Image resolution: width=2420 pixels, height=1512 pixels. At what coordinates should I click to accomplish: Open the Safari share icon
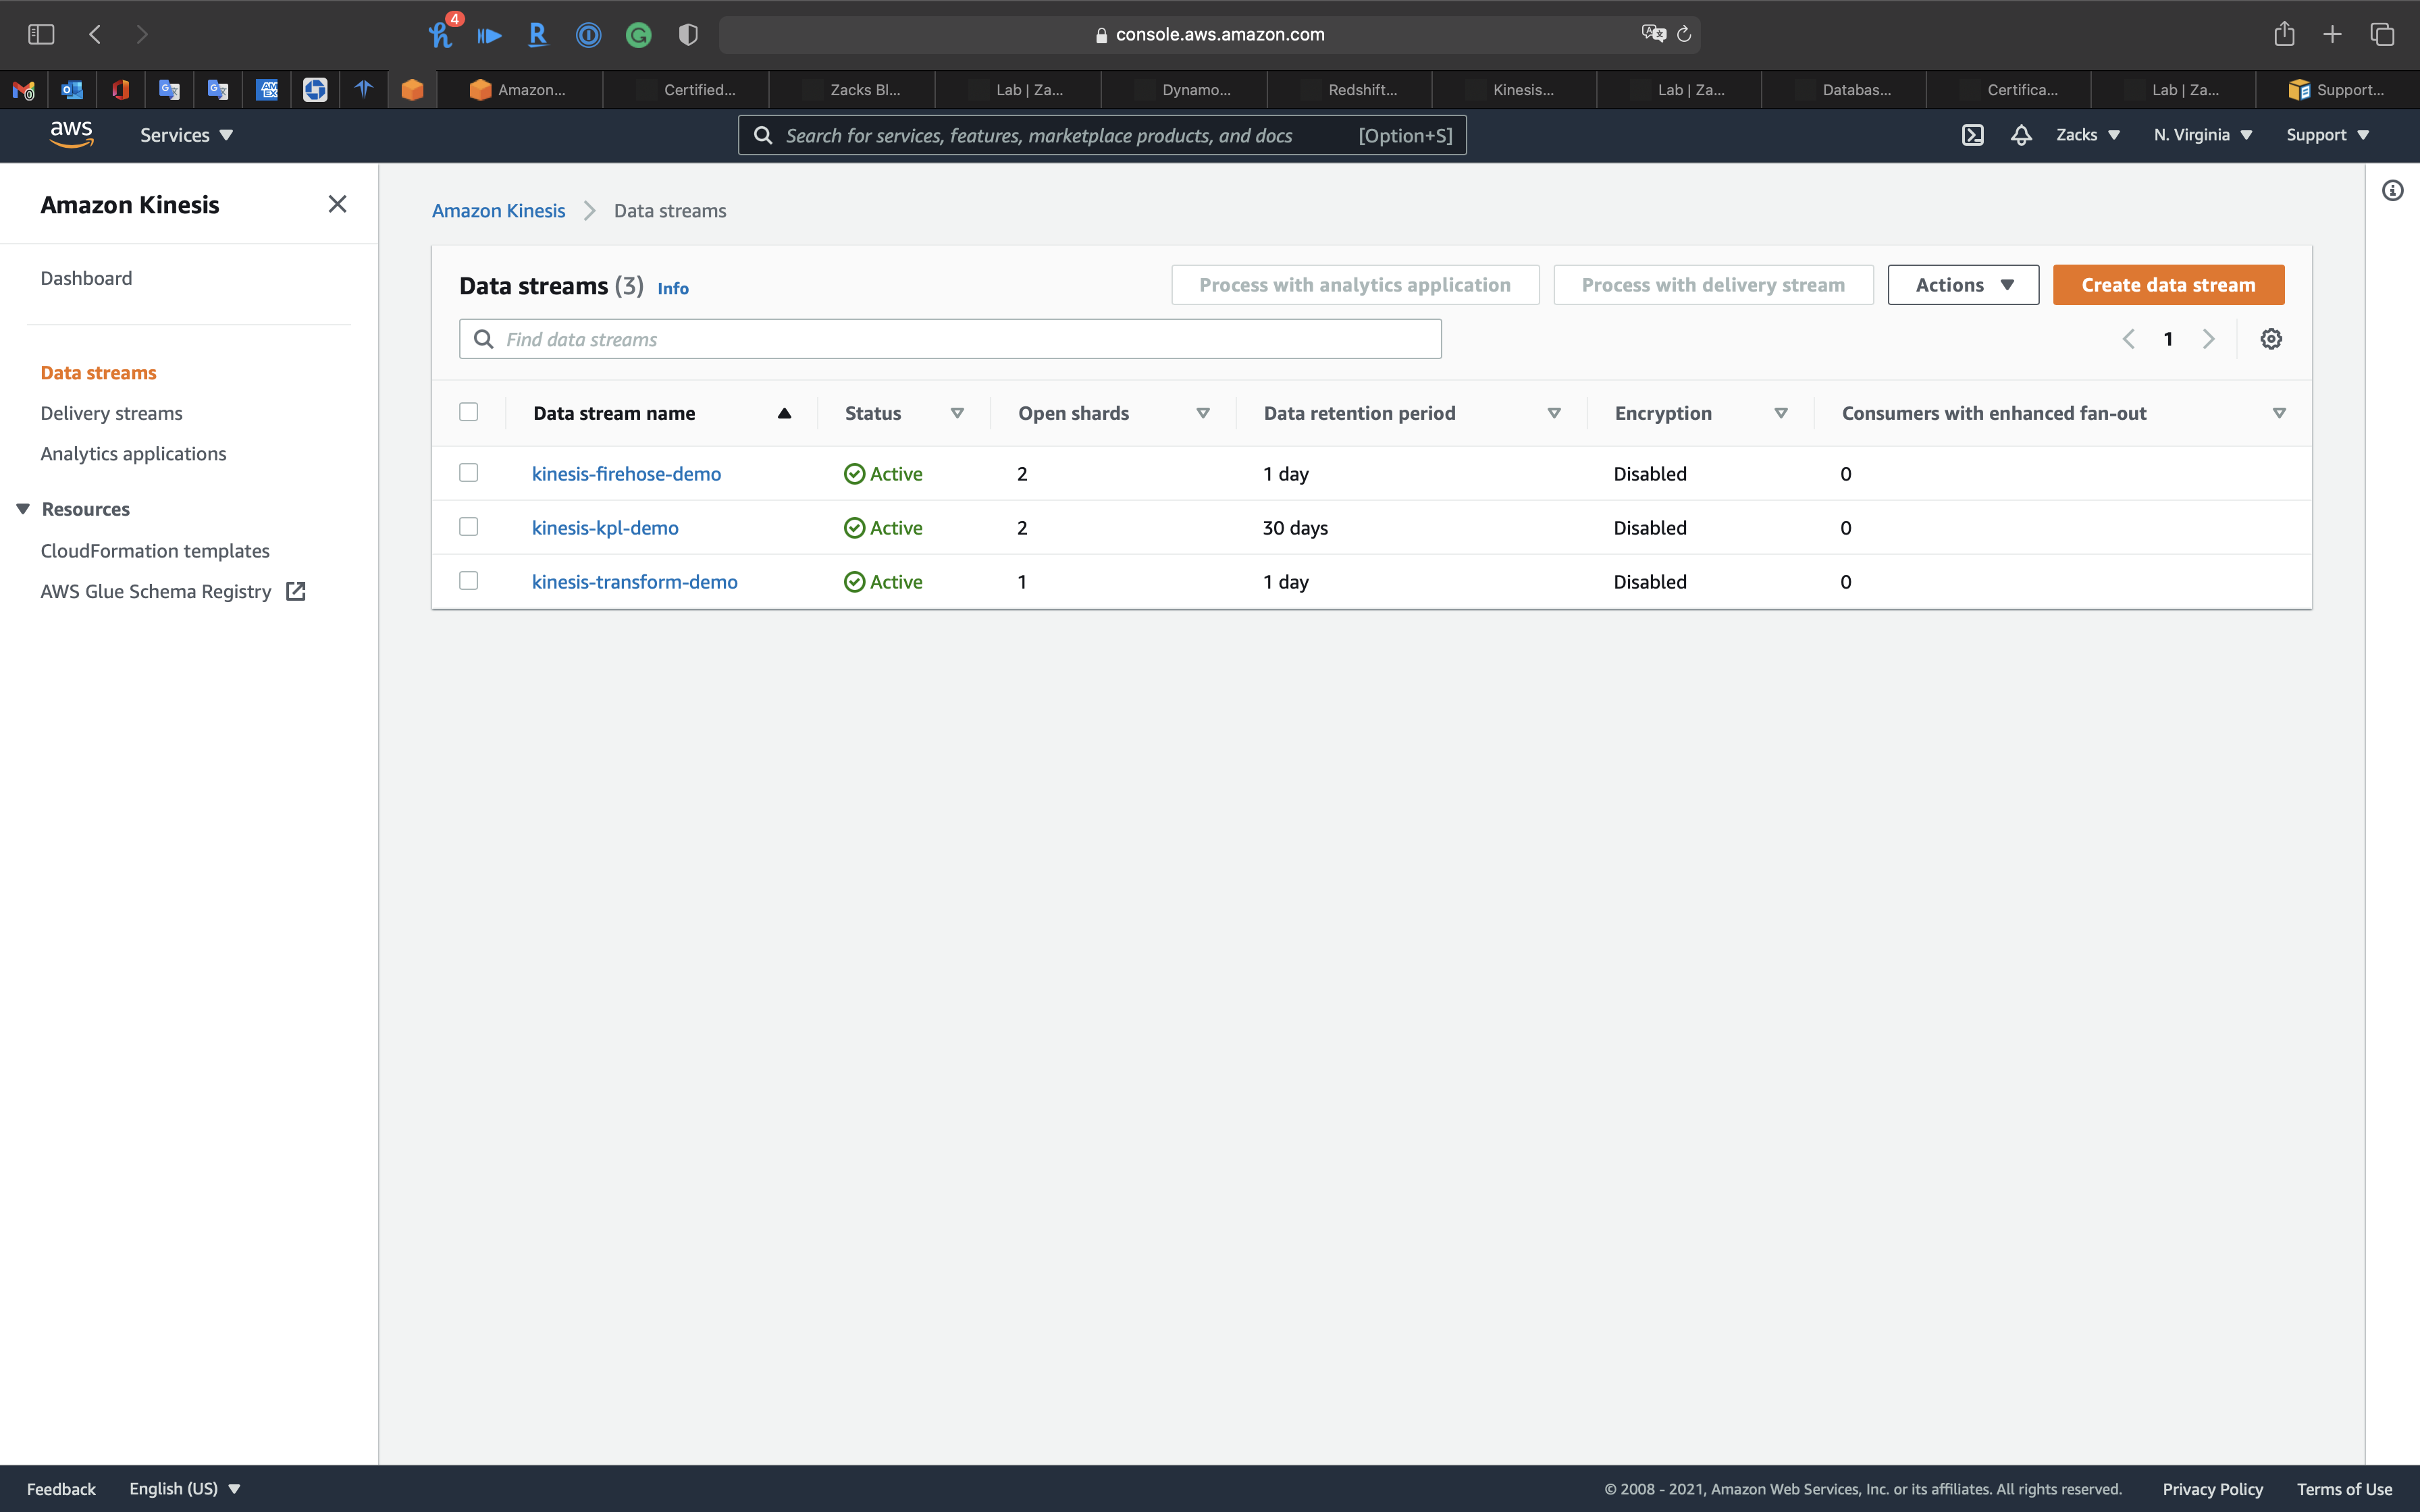point(2284,35)
